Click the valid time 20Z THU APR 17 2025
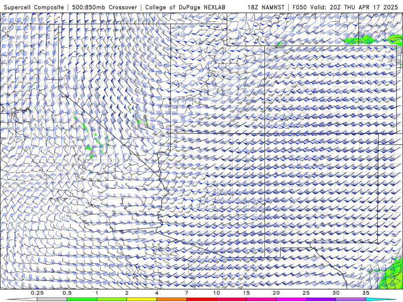Image resolution: width=403 pixels, height=302 pixels. (364, 7)
